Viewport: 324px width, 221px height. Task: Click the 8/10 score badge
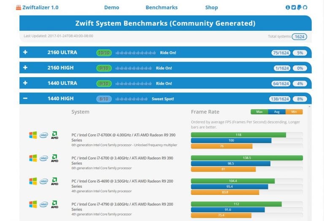point(104,99)
